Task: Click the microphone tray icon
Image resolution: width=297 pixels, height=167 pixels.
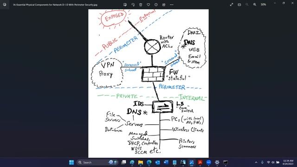Action: 262,162
